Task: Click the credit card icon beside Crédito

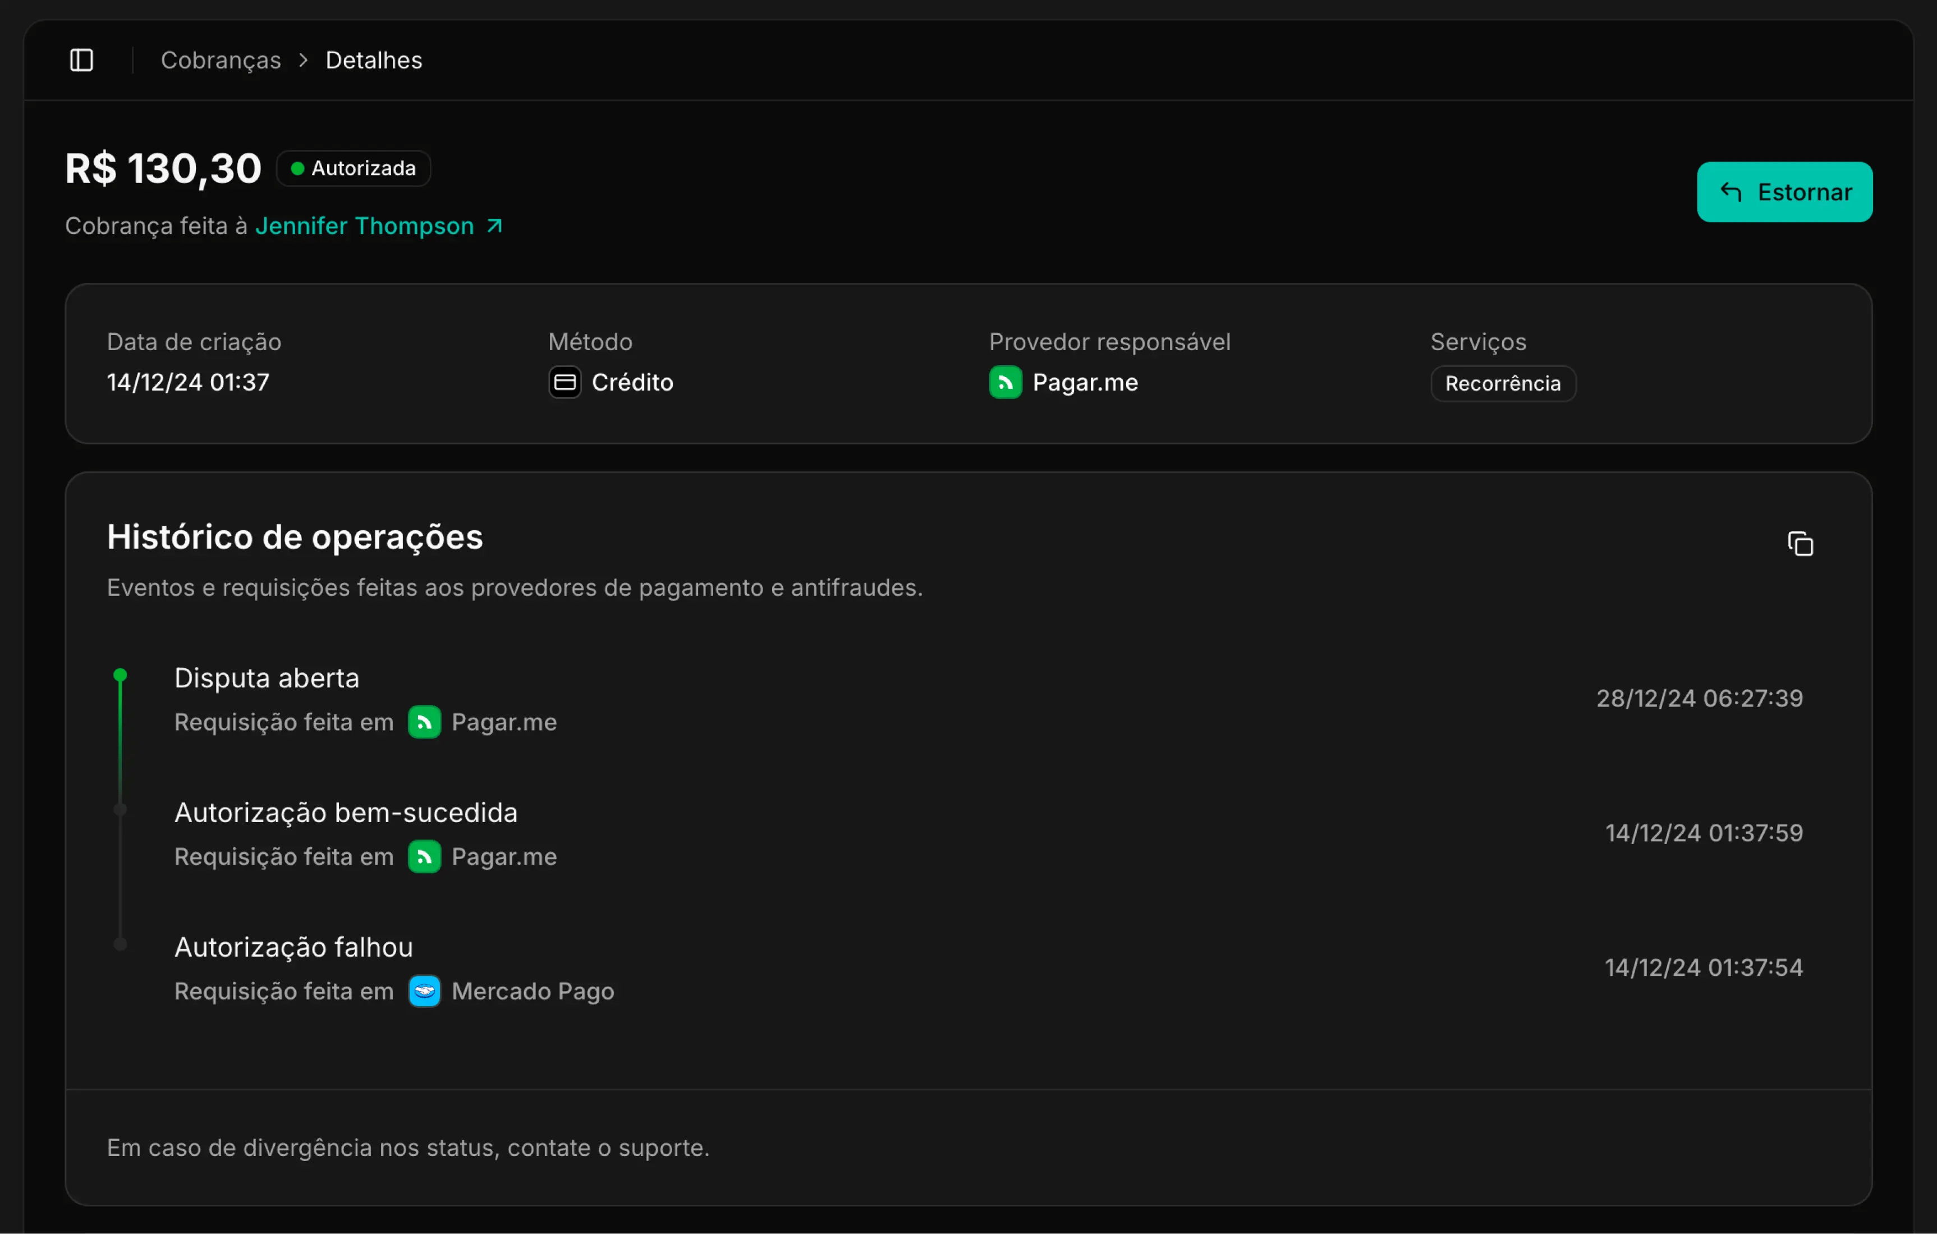Action: click(564, 382)
